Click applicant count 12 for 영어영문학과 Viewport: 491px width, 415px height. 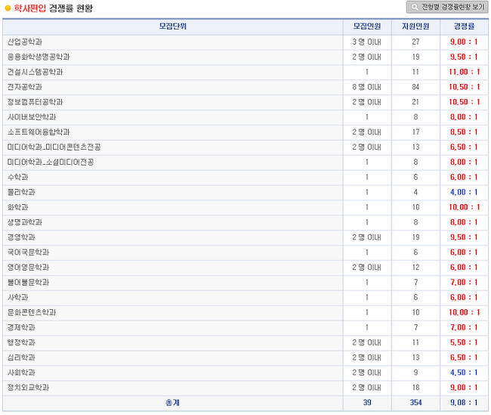pos(415,268)
